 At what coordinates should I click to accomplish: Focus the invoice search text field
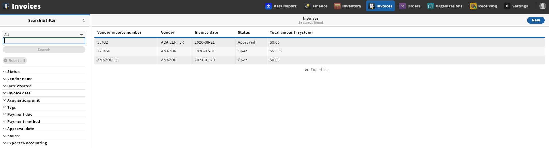(44, 41)
